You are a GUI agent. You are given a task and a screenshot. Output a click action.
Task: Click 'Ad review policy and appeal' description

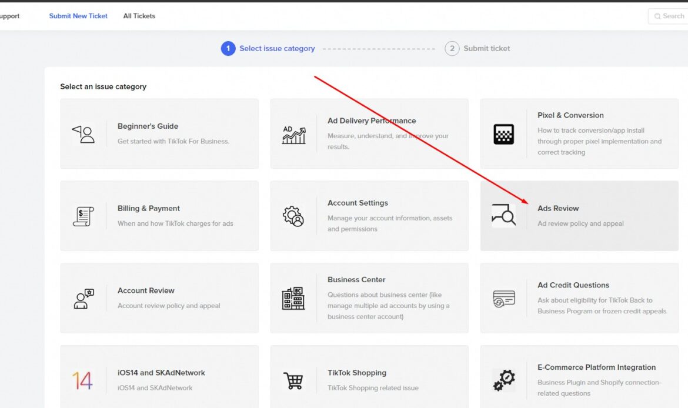(x=580, y=223)
